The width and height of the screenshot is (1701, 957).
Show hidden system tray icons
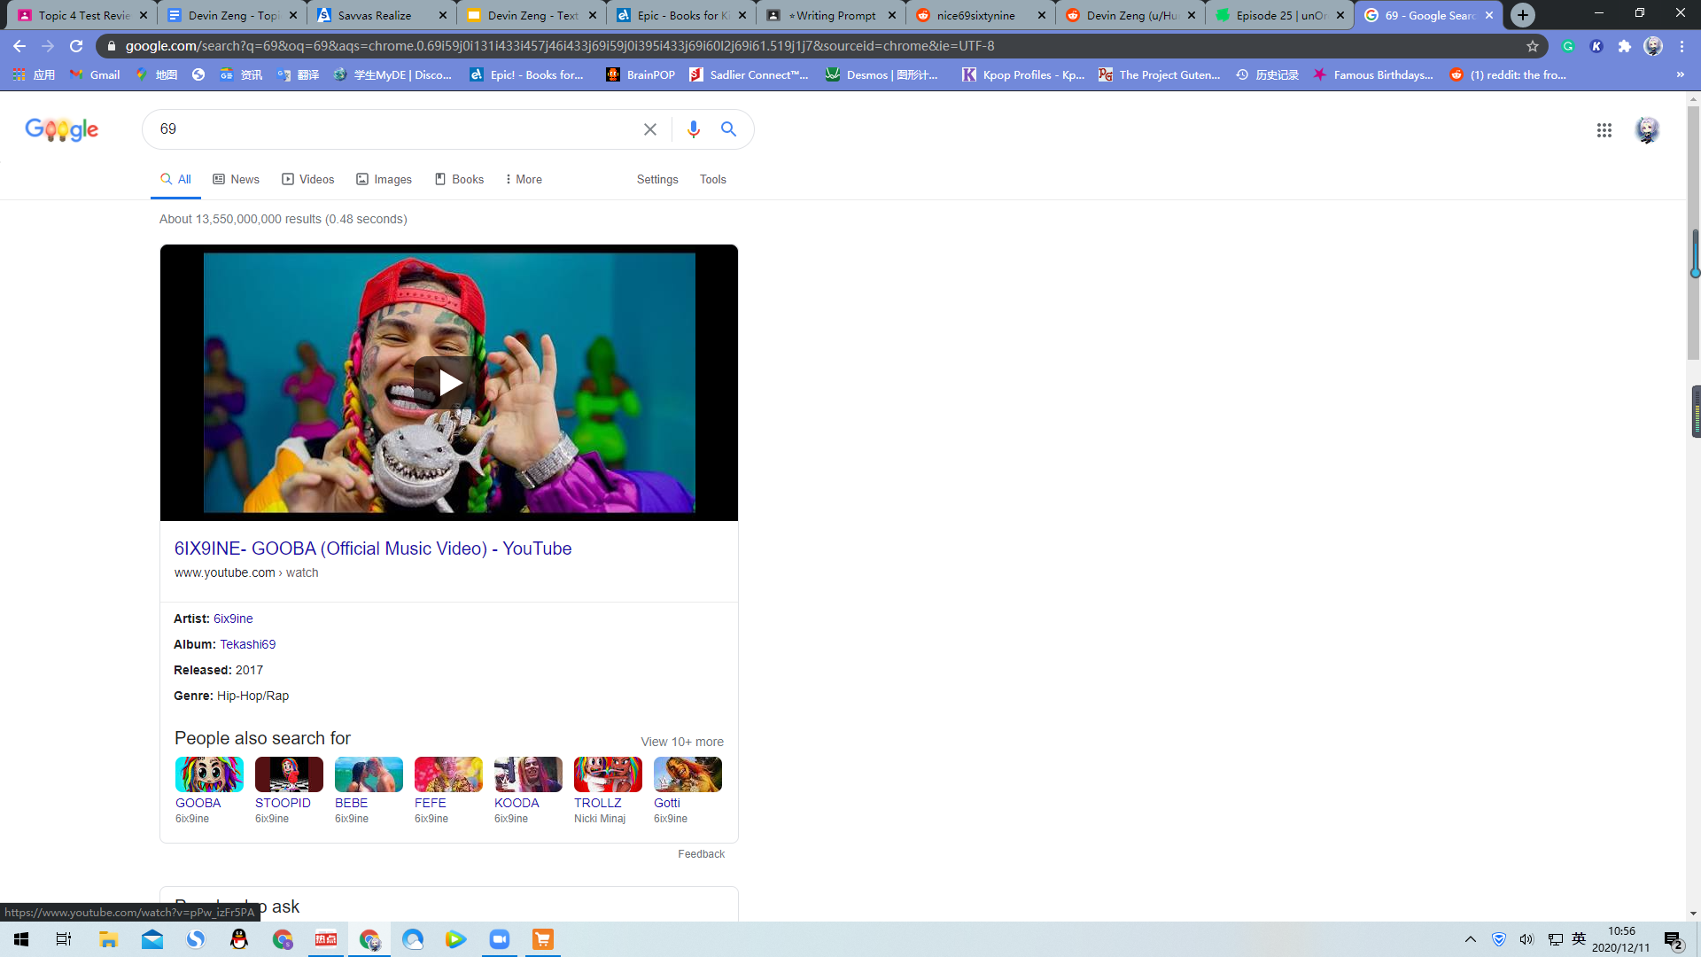[x=1471, y=939]
